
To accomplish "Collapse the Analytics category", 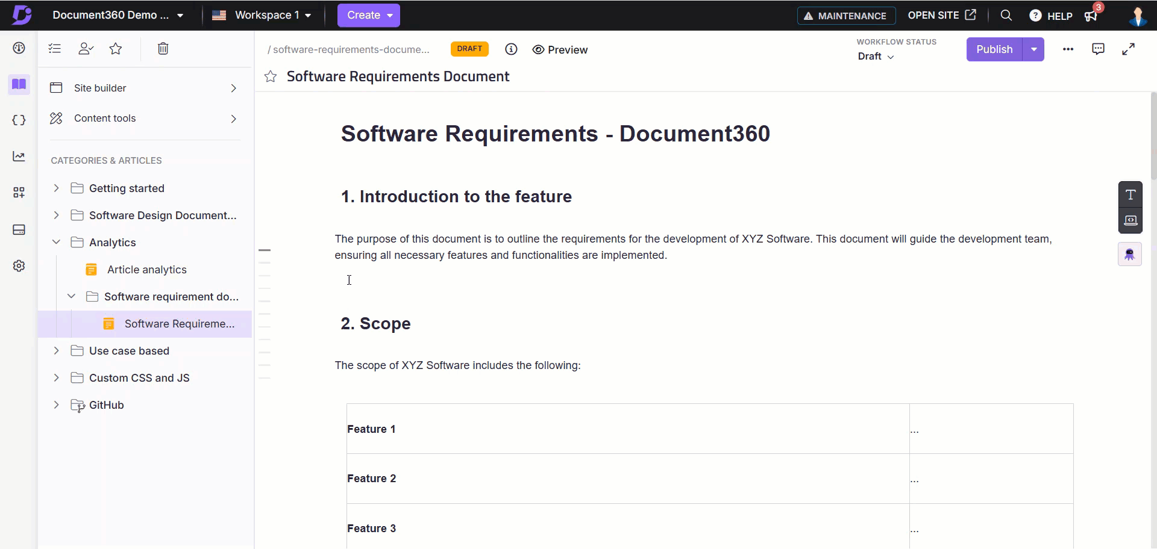I will (56, 242).
